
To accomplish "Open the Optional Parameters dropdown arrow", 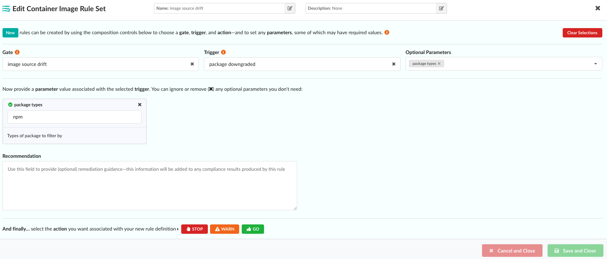I will pyautogui.click(x=595, y=64).
